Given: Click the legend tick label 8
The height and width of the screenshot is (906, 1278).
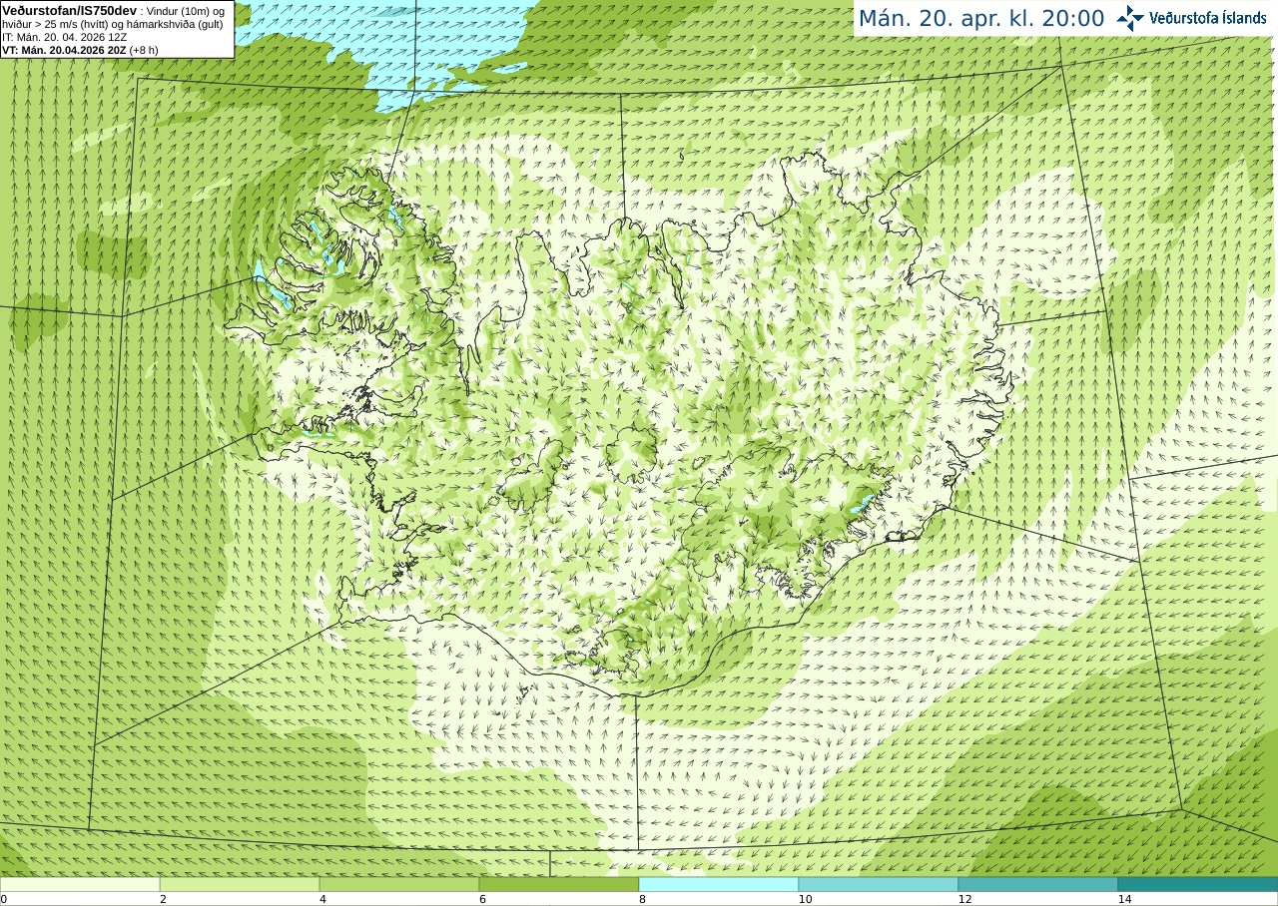Looking at the screenshot, I should point(642,899).
